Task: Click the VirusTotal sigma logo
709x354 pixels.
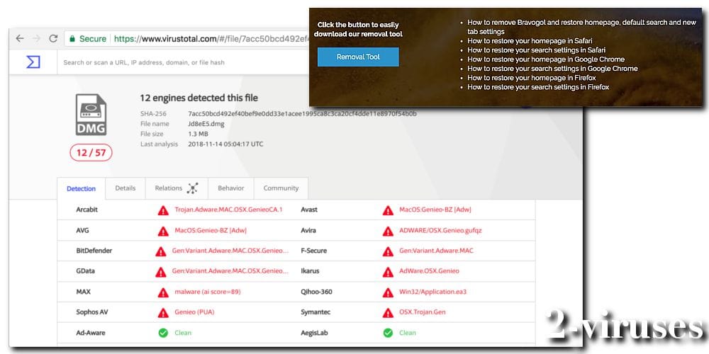Action: tap(33, 62)
